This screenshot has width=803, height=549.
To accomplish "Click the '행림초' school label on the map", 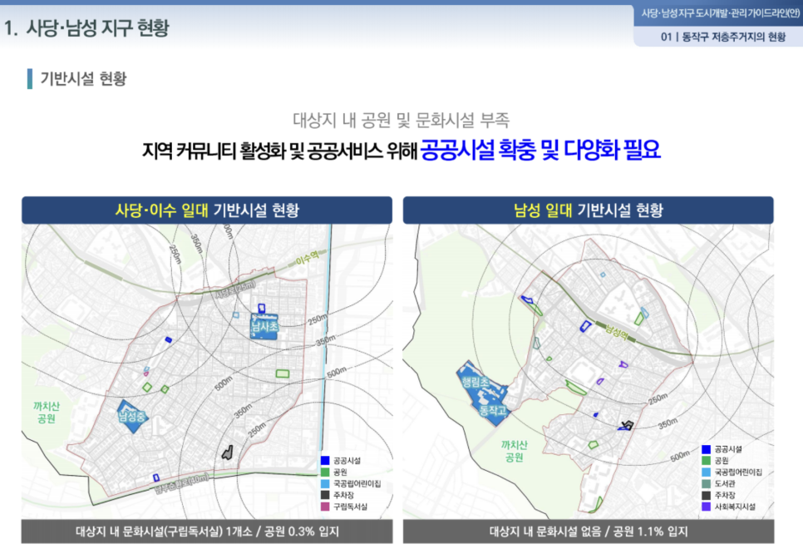I will pyautogui.click(x=474, y=382).
